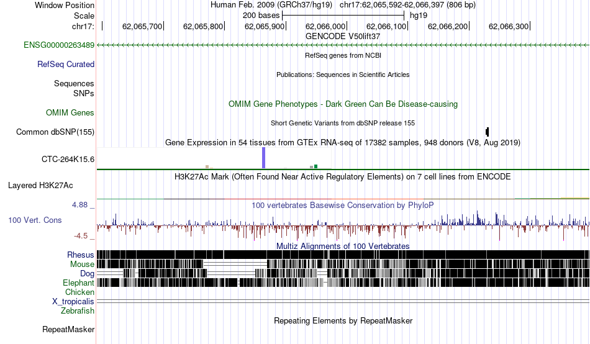This screenshot has height=344, width=590.
Task: Click the black dbSNP variant marker
Action: 488,132
